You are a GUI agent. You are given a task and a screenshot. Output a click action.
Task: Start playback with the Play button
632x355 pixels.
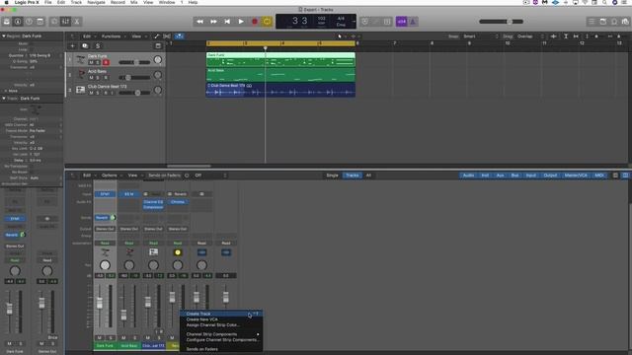click(241, 22)
